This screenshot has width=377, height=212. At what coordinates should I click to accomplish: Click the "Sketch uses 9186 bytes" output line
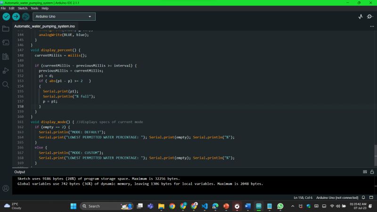click(98, 179)
